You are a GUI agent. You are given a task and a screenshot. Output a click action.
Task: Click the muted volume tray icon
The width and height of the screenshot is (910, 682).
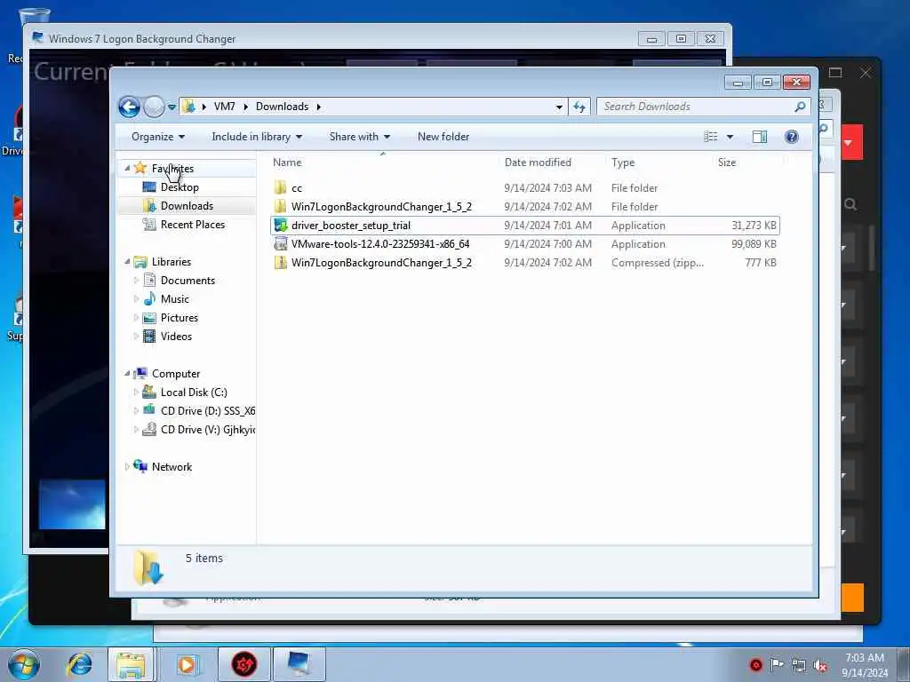820,666
